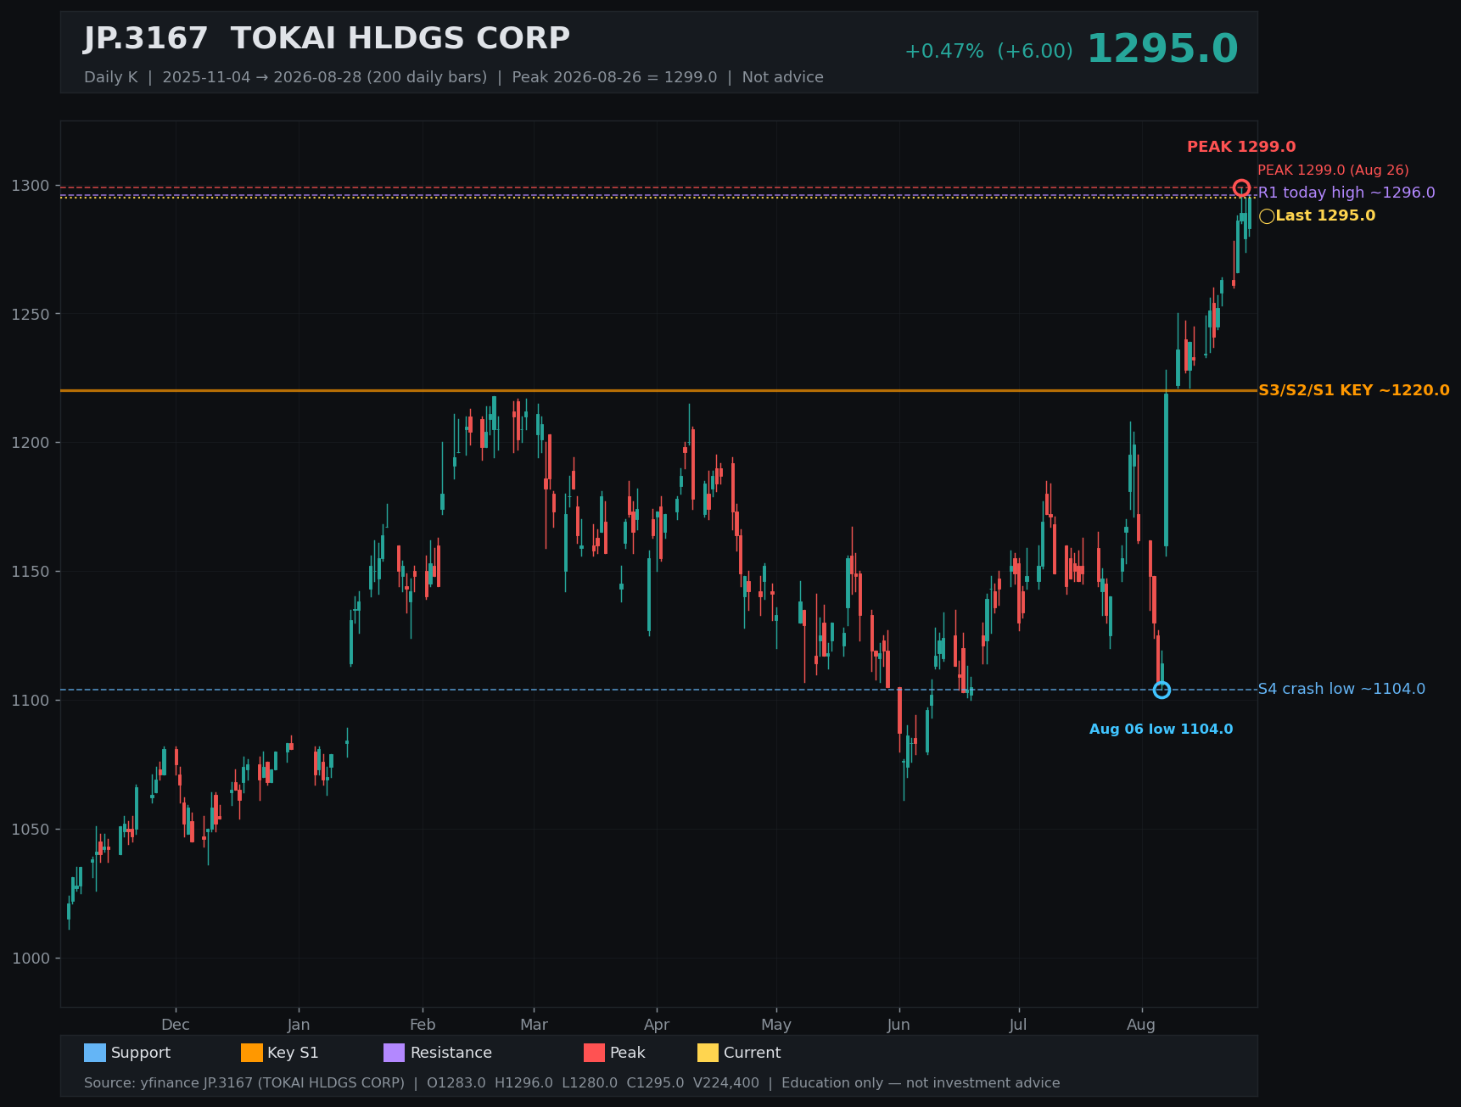This screenshot has width=1461, height=1107.
Task: Click the bold 'PEAK 1299.0' annotation
Action: coord(1241,147)
